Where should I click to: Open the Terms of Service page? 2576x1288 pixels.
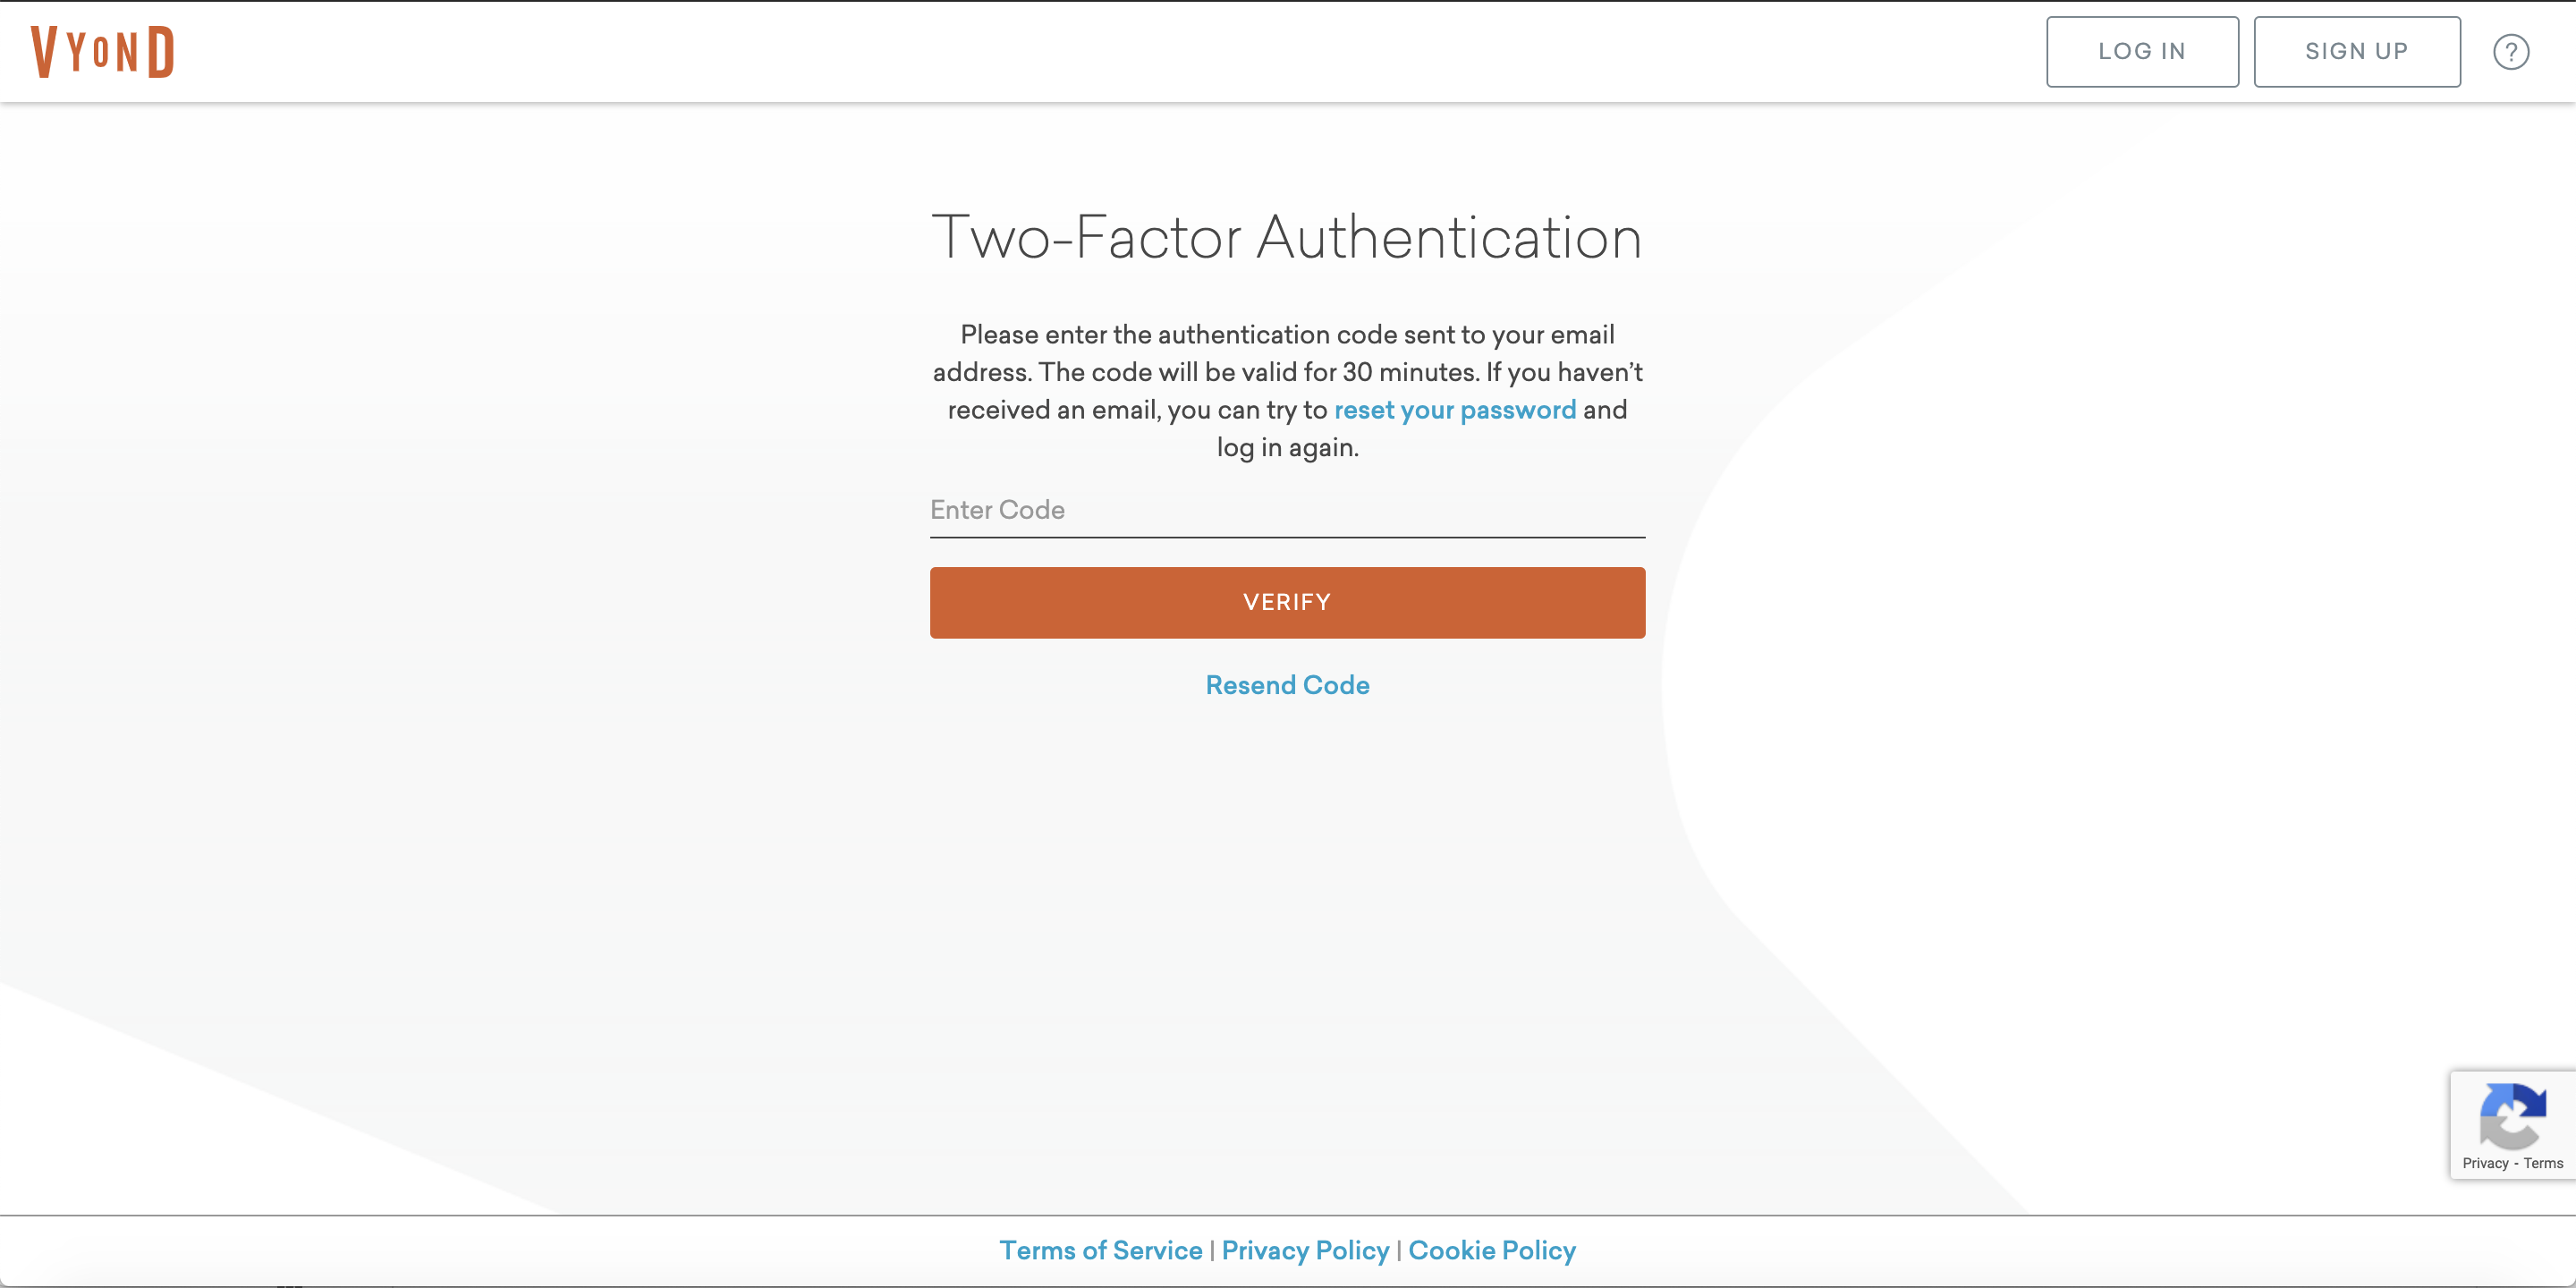pos(1101,1250)
